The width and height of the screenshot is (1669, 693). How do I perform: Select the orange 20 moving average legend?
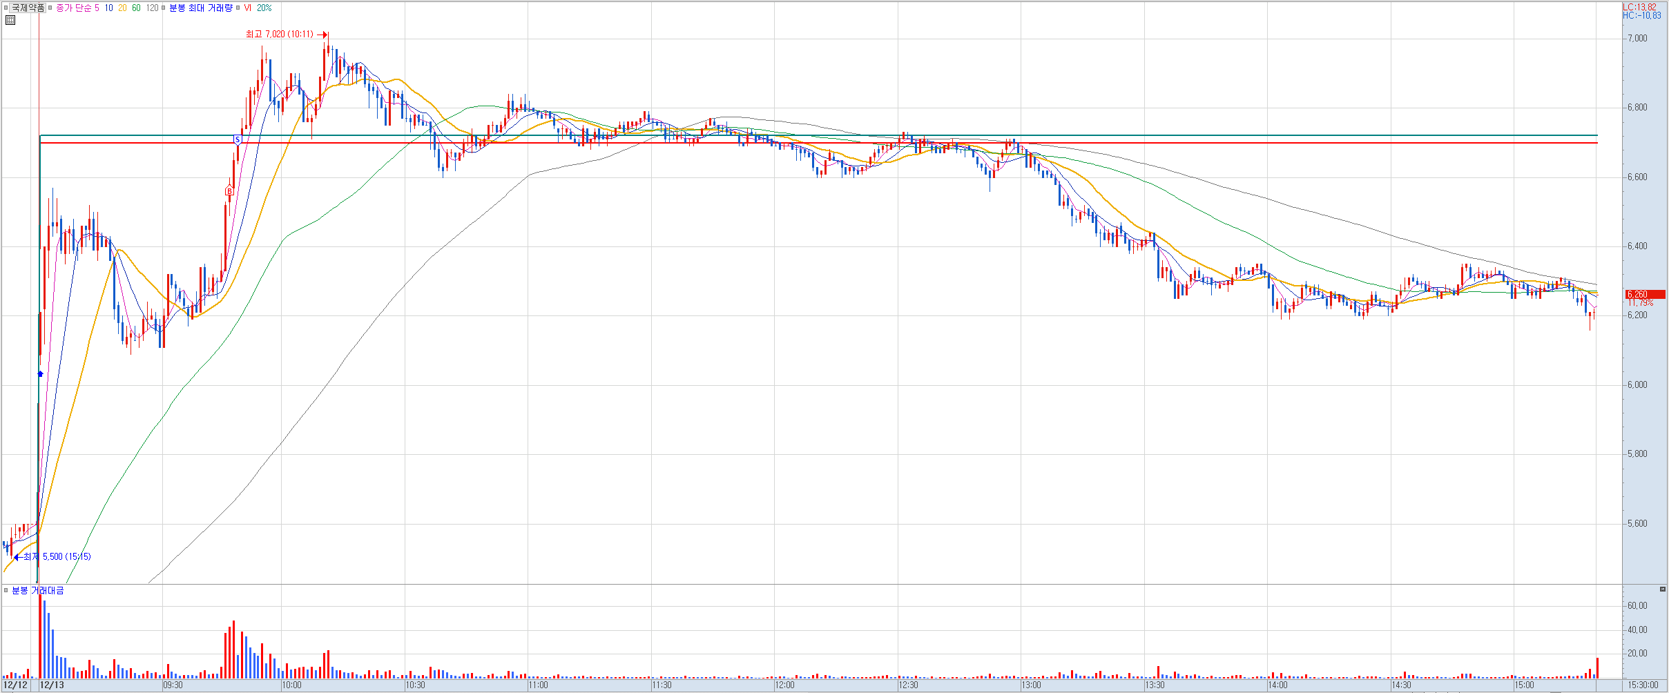[x=122, y=8]
